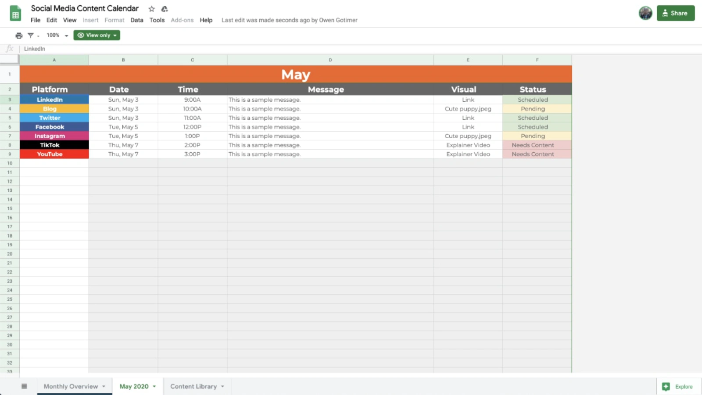The image size is (702, 395).
Task: Click the formula bar input field
Action: tap(360, 49)
